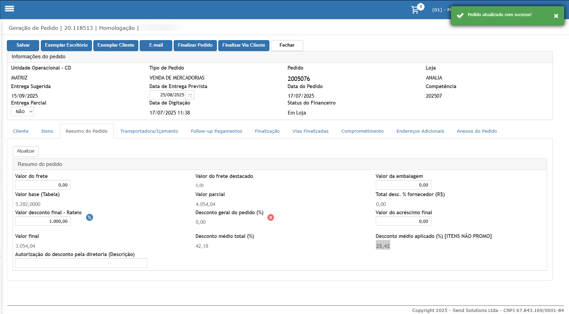
Task: Open the Transportadora/Içamento tab
Action: click(x=149, y=131)
